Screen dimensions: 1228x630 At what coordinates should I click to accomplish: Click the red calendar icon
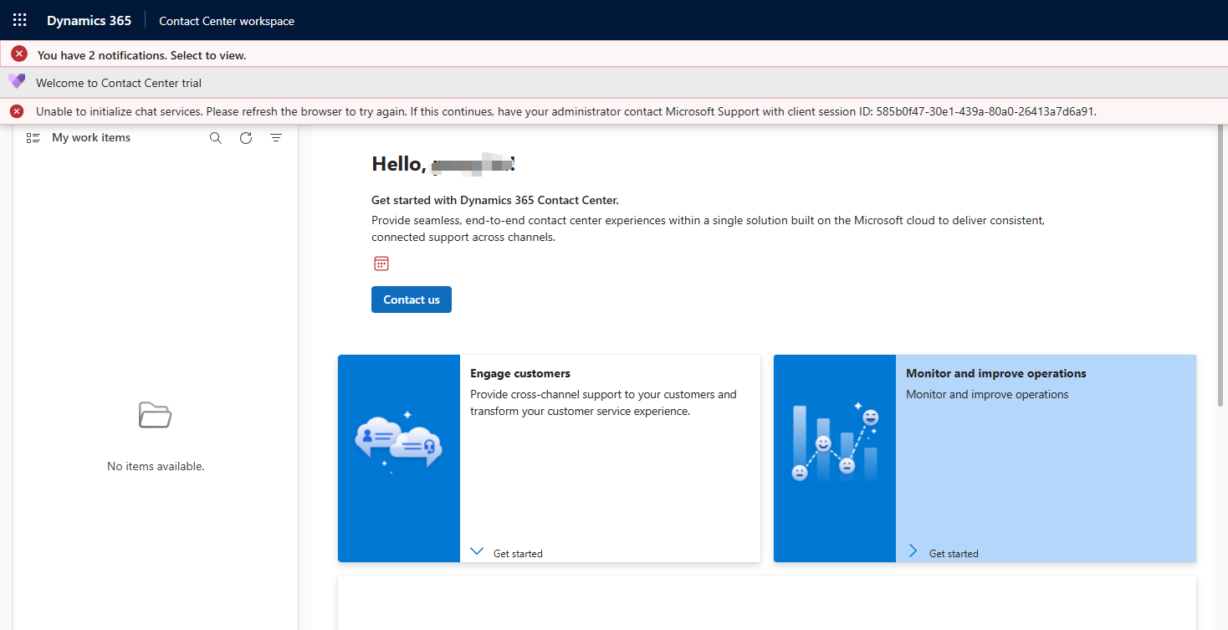381,264
